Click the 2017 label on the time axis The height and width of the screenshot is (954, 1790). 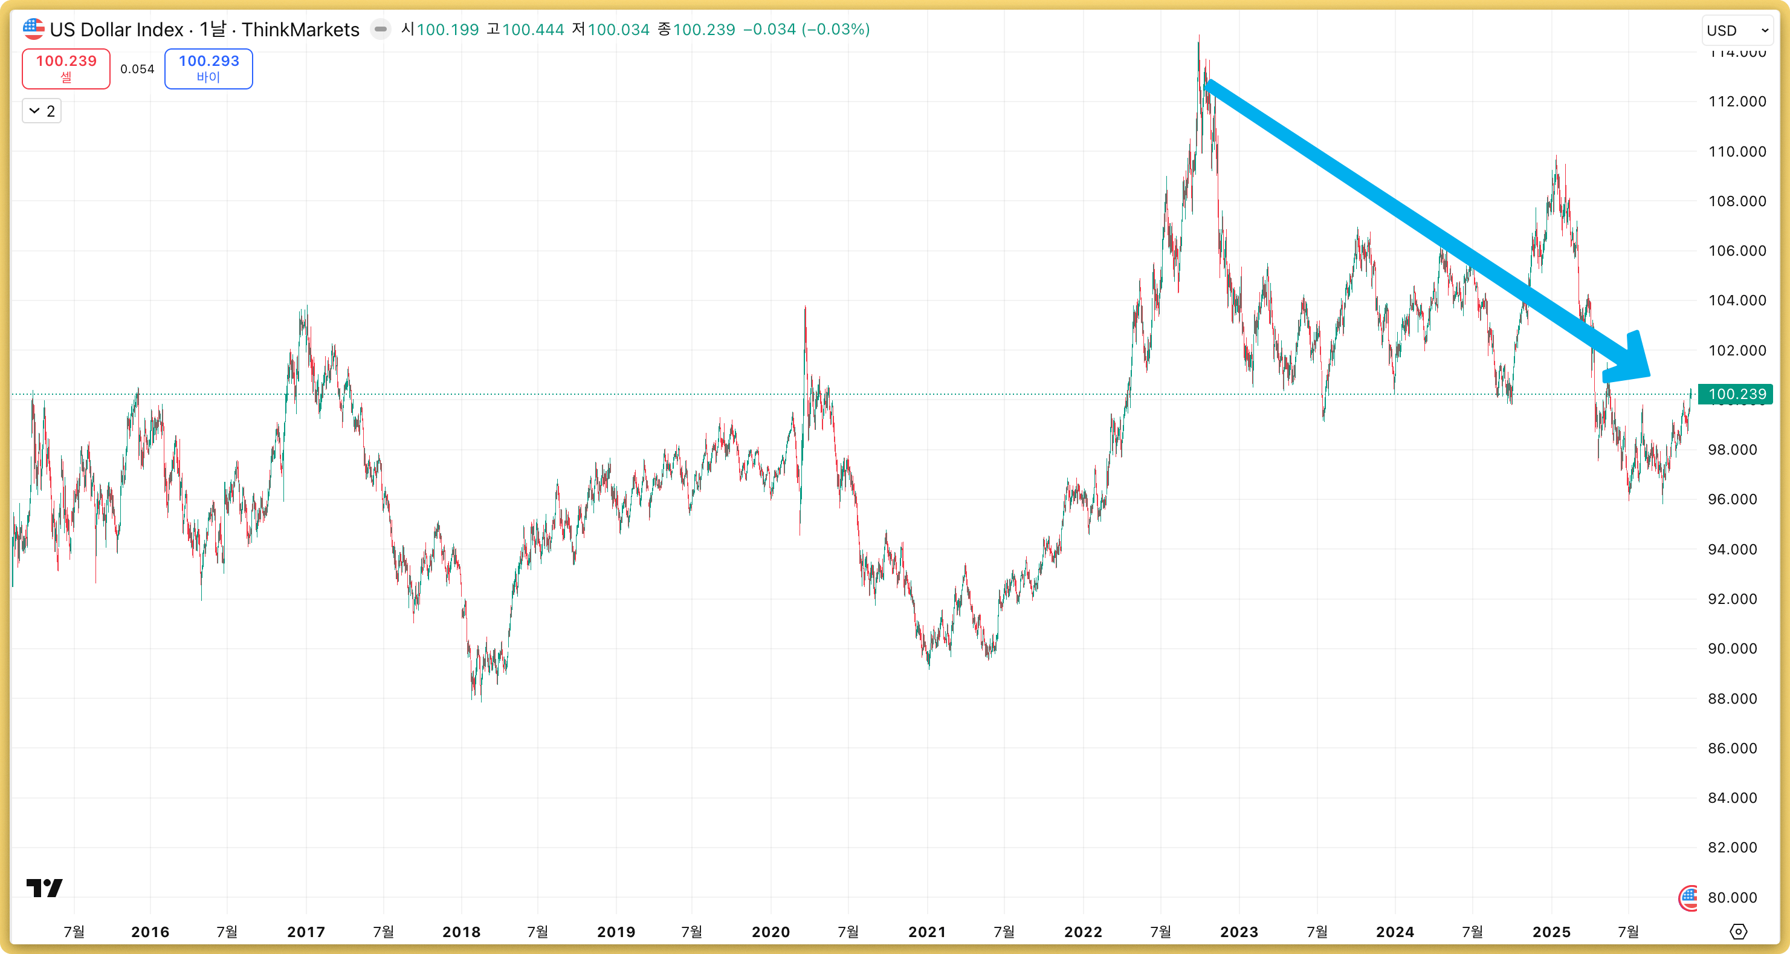coord(306,932)
